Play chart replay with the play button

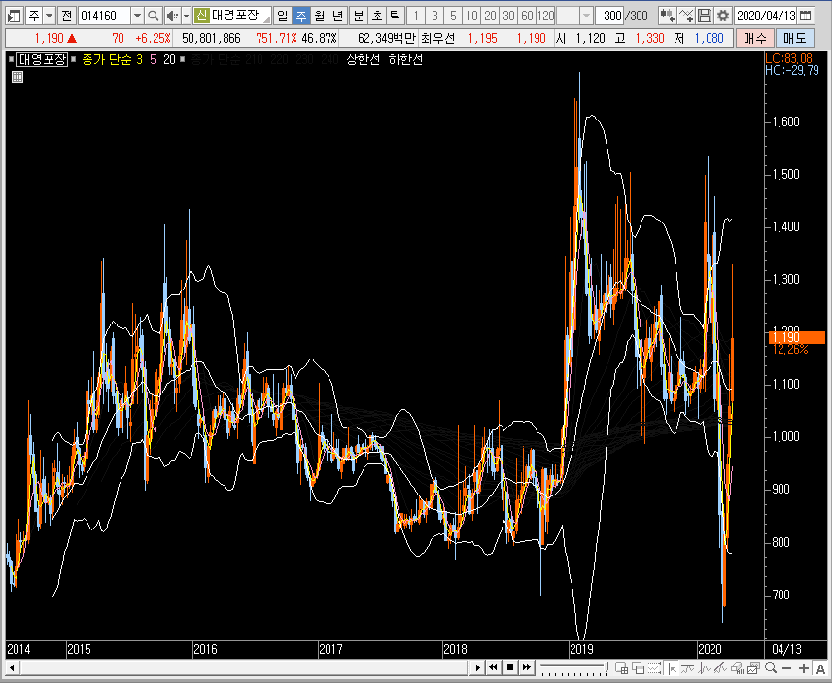(x=477, y=667)
